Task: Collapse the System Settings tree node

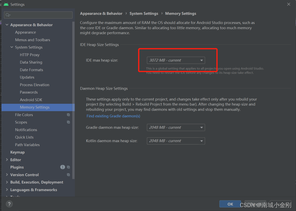Action: coord(12,47)
